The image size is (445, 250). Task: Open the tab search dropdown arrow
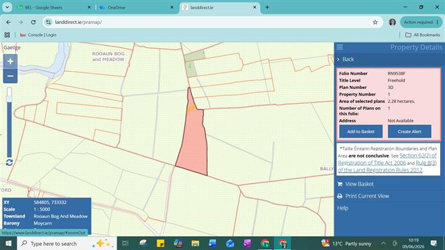click(7, 7)
